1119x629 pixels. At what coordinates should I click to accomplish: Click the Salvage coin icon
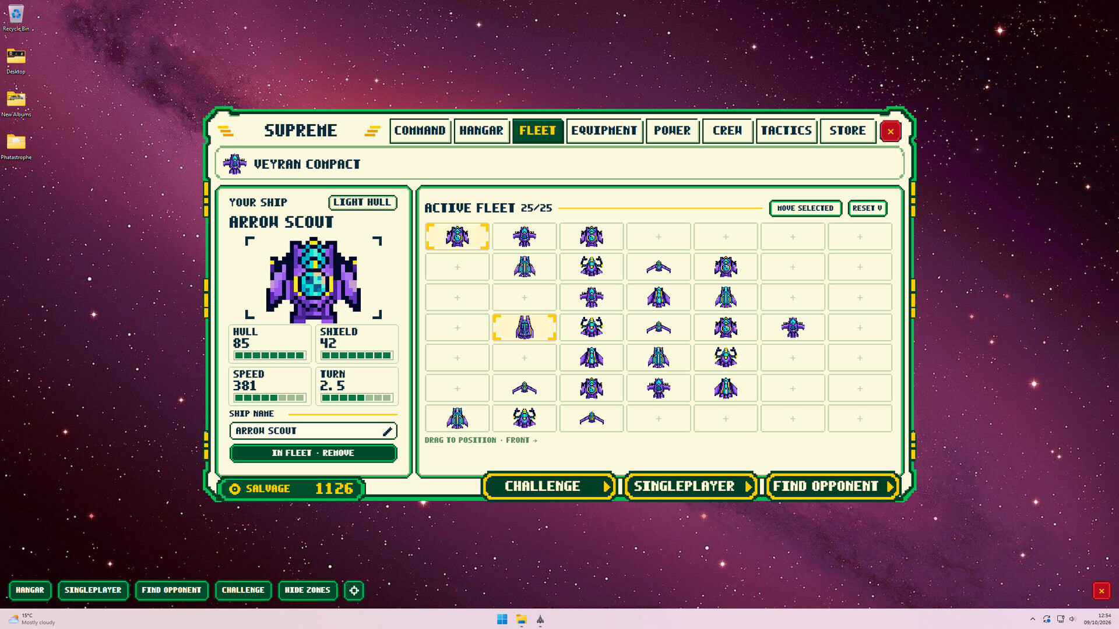tap(234, 489)
